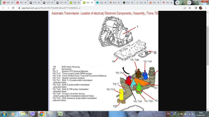Open Excel from the taskbar
The height and width of the screenshot is (117, 209).
pyautogui.click(x=60, y=114)
